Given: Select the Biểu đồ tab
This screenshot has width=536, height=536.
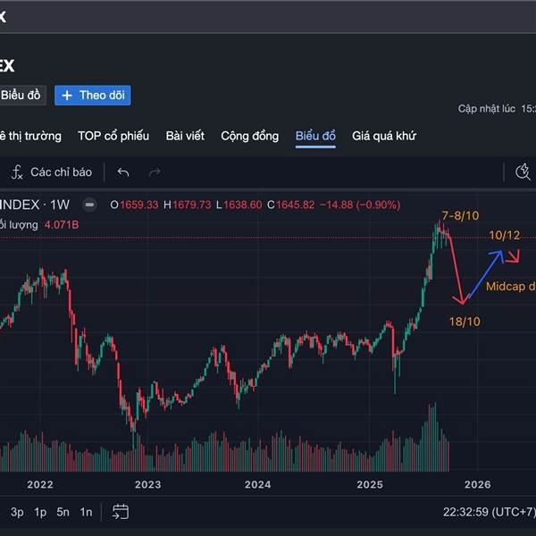Looking at the screenshot, I should click(x=315, y=136).
